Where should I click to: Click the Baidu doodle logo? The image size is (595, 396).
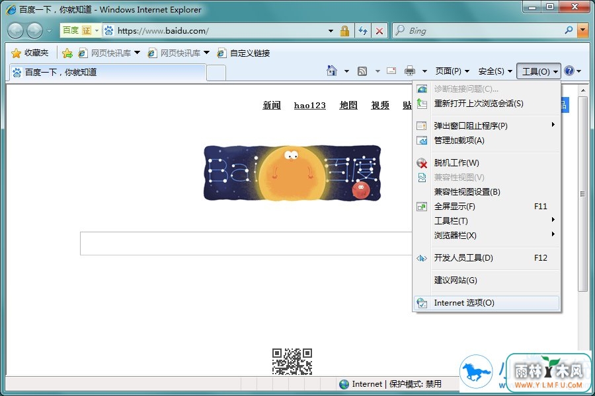[292, 173]
